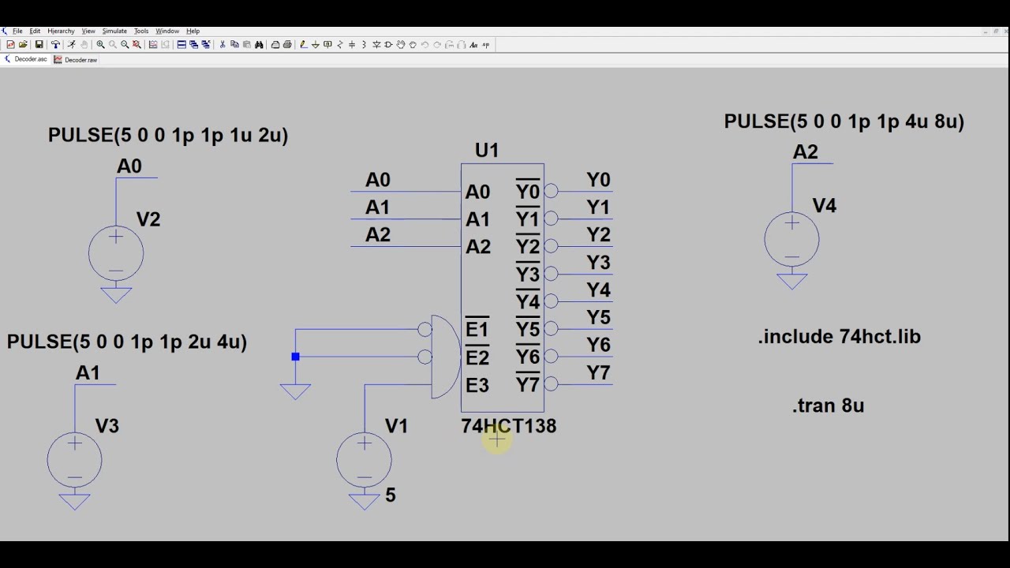The image size is (1010, 568).
Task: Select the Place Ground symbol tool
Action: click(315, 45)
